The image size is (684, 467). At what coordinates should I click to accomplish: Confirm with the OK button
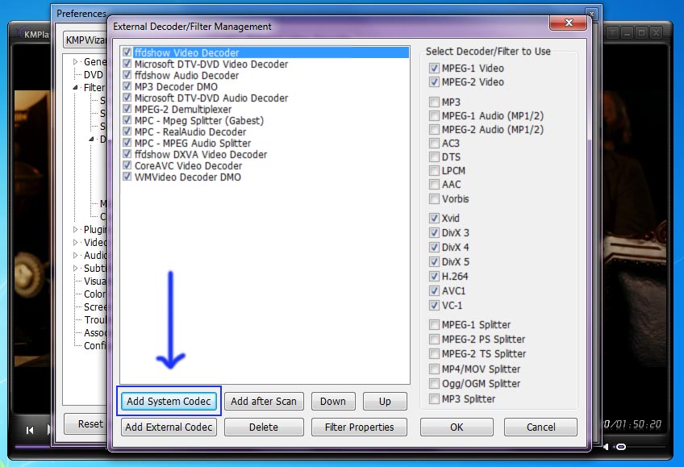click(x=457, y=427)
